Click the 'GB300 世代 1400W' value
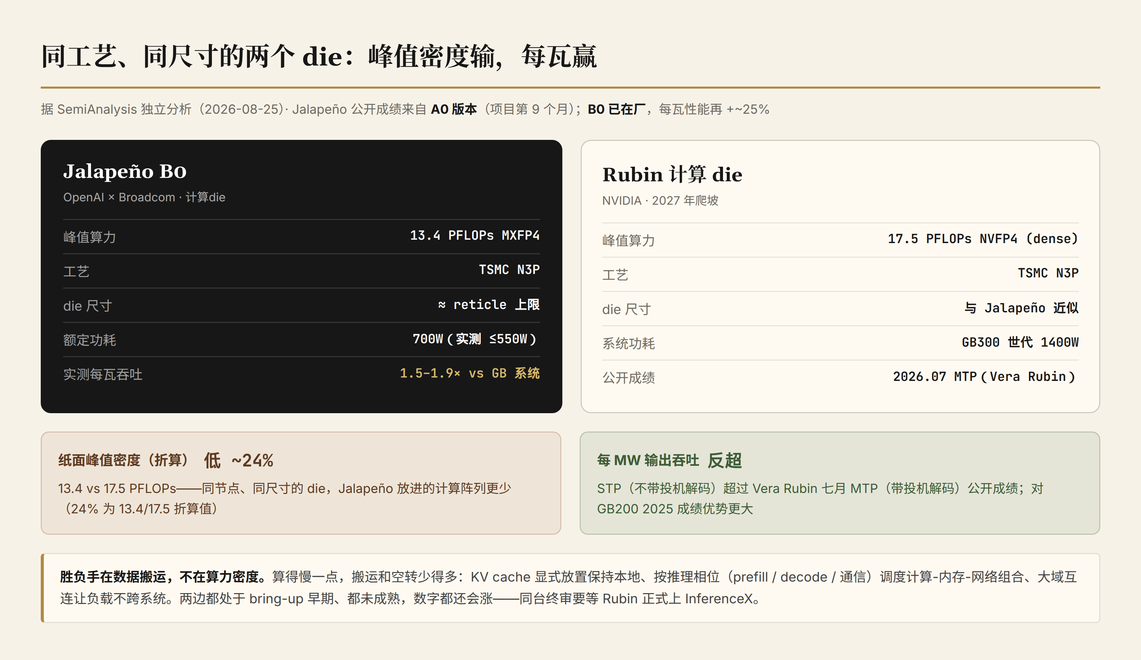The image size is (1141, 660). coord(1020,342)
